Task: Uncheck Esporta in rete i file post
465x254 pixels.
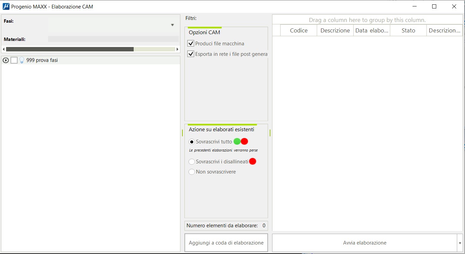Action: pyautogui.click(x=191, y=54)
